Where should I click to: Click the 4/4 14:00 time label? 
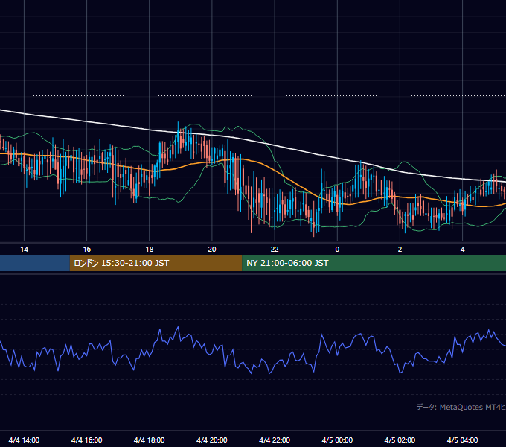click(x=25, y=440)
